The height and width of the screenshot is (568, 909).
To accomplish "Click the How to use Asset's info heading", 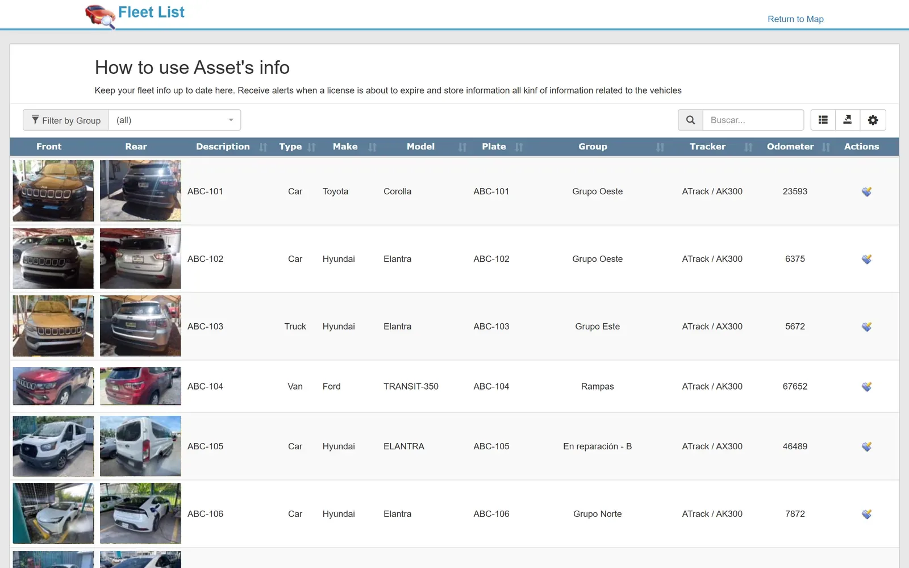I will click(x=192, y=68).
